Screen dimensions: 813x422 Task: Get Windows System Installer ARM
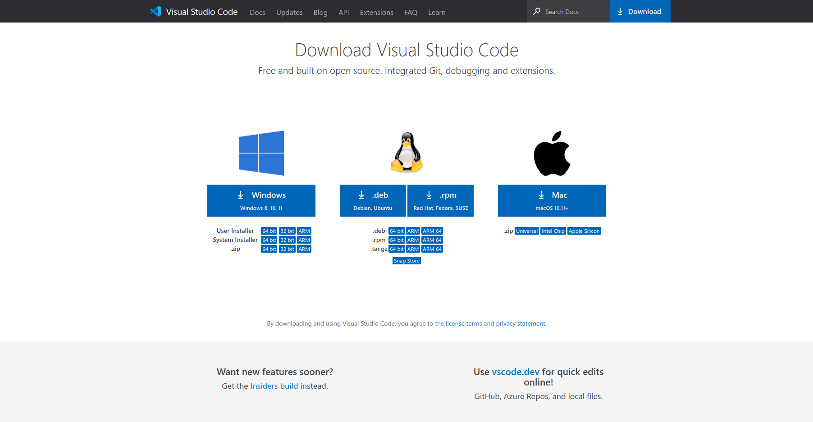point(304,240)
